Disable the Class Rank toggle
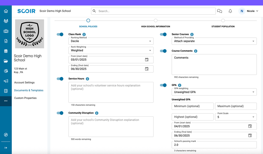Image resolution: width=263 pixels, height=154 pixels. (60, 34)
